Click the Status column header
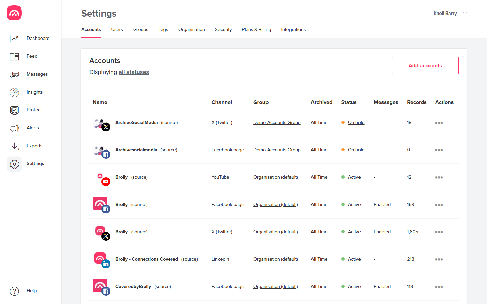487x304 pixels. coord(349,102)
